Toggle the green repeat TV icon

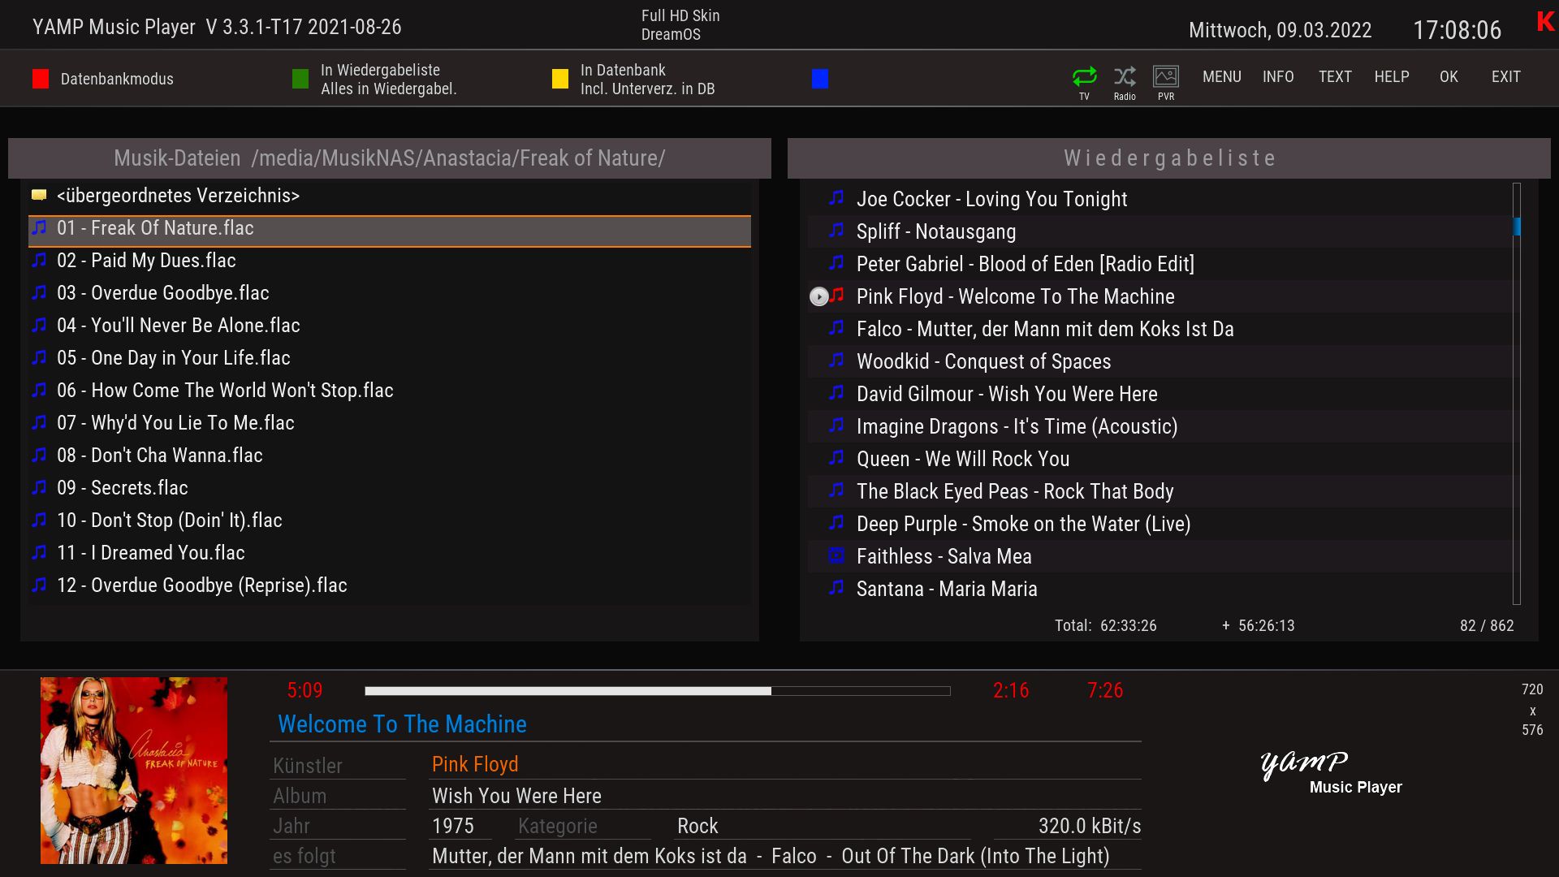1084,77
